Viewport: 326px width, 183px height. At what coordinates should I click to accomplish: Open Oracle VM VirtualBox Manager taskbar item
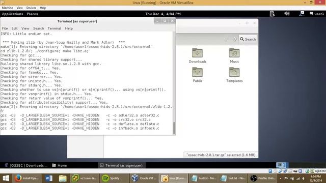click(x=143, y=178)
